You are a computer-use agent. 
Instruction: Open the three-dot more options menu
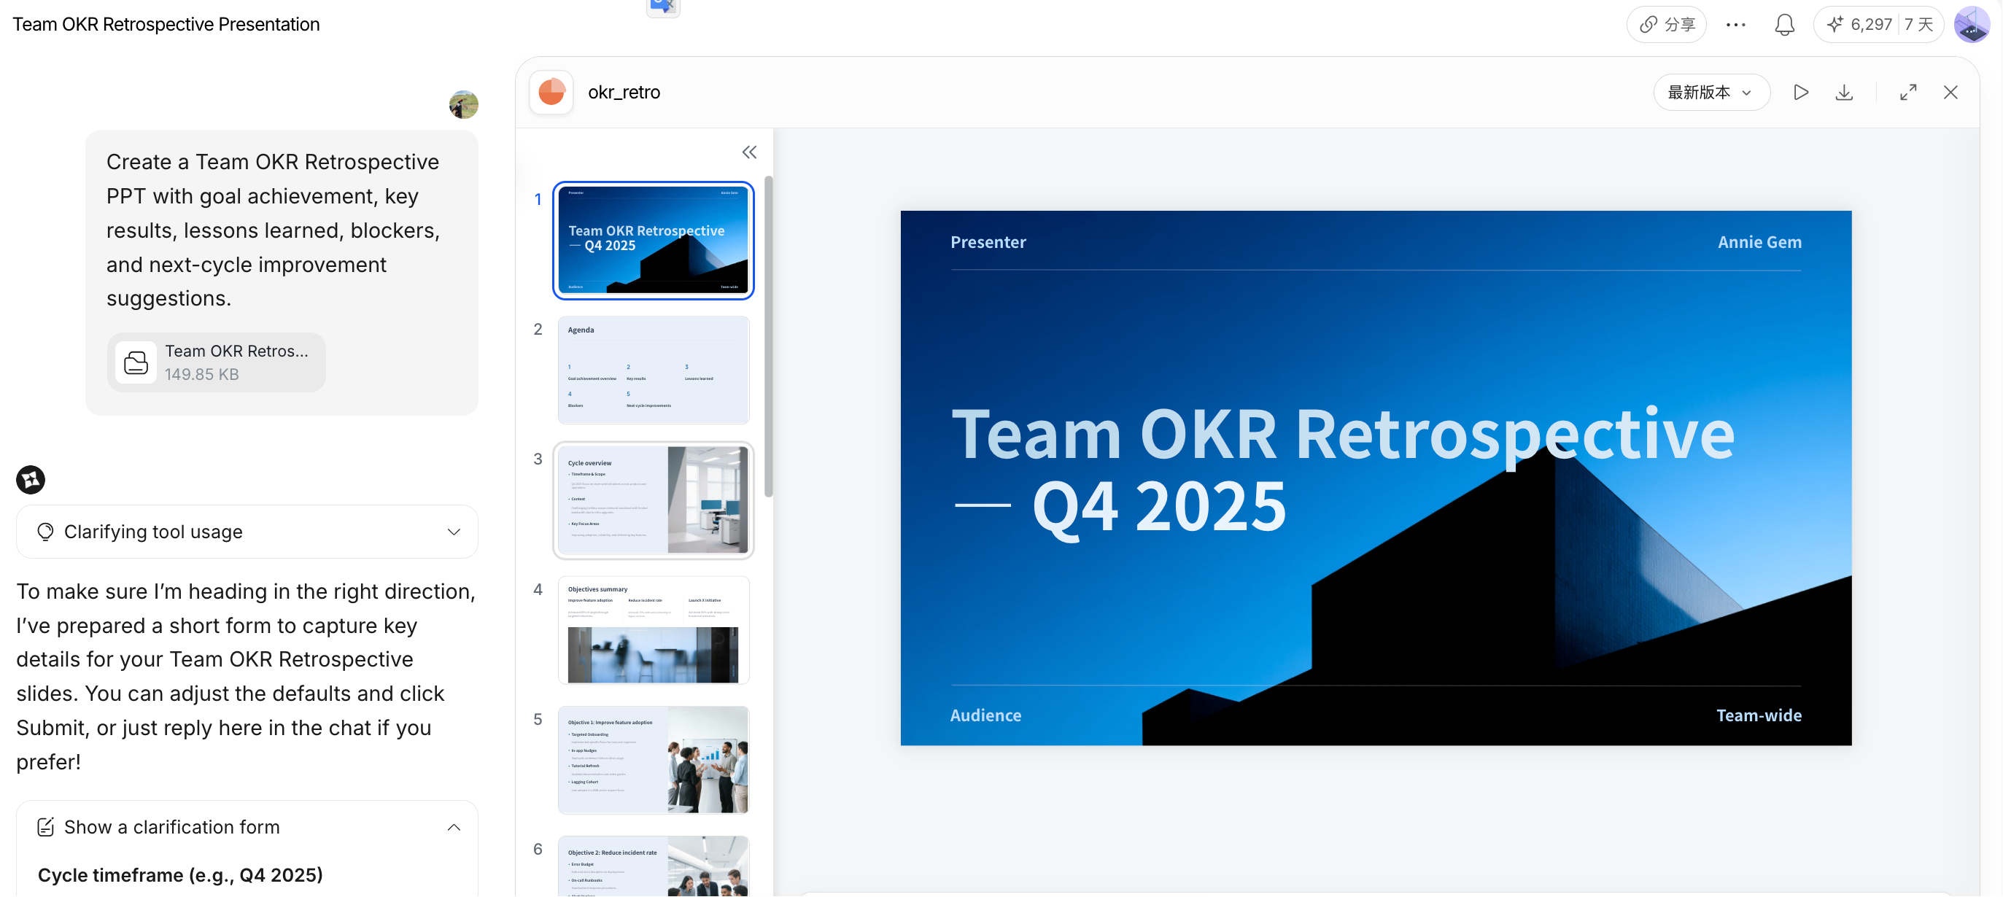coord(1735,25)
